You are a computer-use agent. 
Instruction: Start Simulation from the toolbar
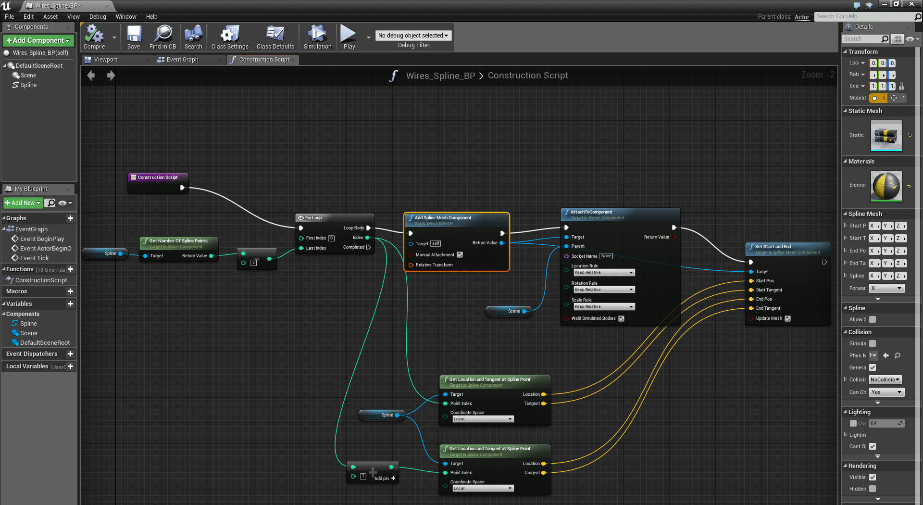(x=317, y=38)
